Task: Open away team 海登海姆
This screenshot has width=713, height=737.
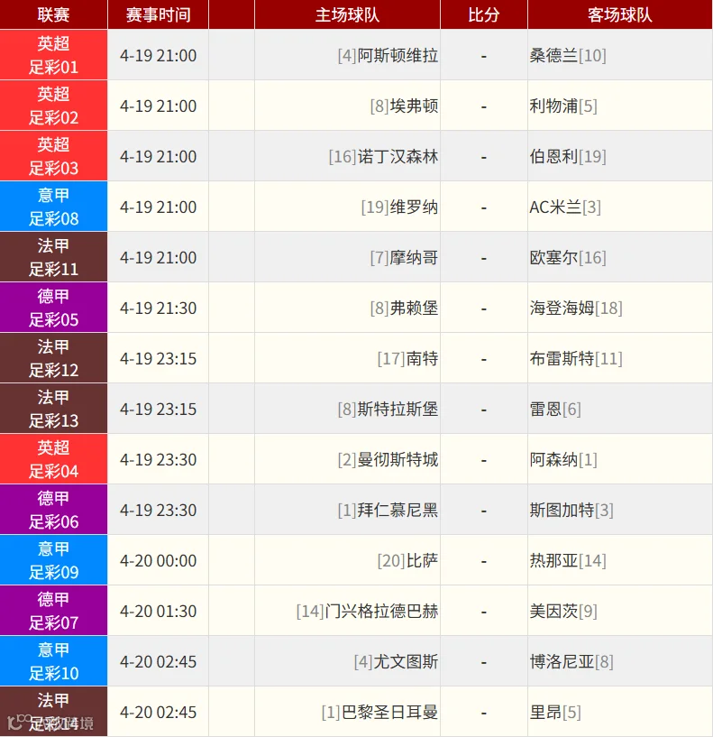Action: 562,308
